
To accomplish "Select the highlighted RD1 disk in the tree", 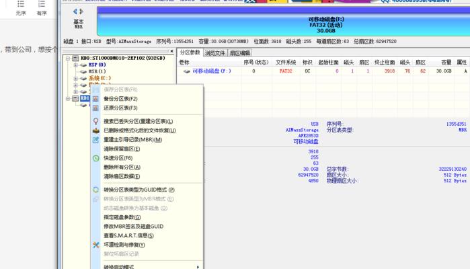I will [x=85, y=98].
